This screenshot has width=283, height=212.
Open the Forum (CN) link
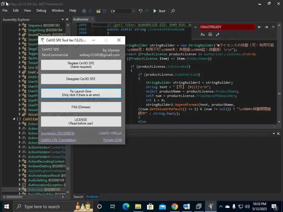[113, 140]
